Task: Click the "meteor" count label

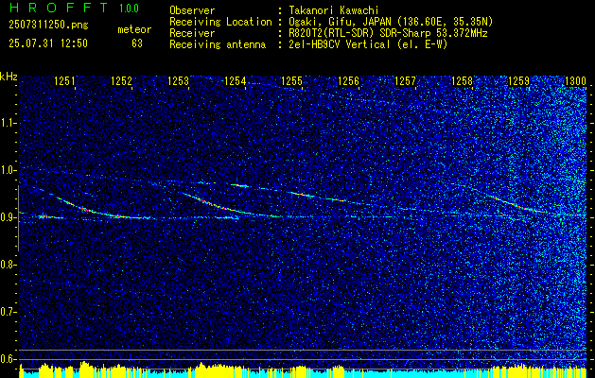Action: [x=134, y=29]
